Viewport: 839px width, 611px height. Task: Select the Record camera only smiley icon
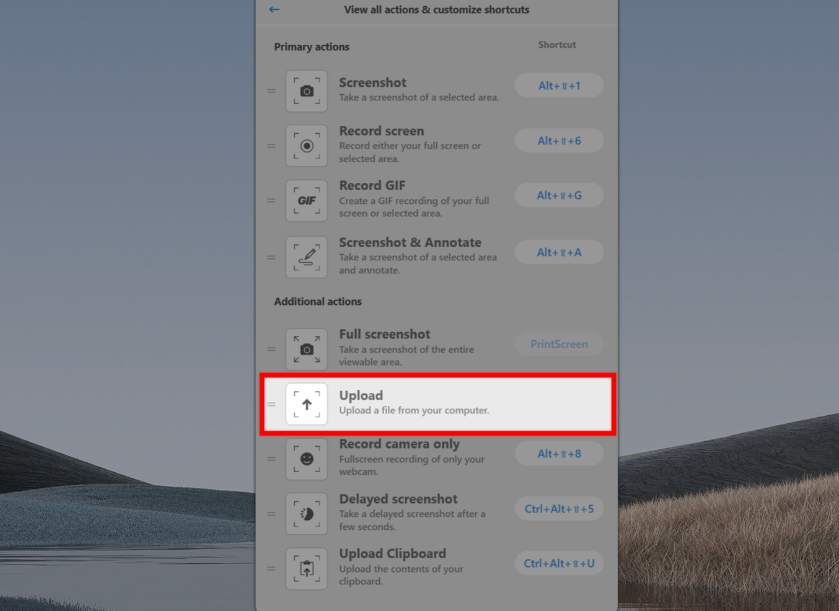tap(307, 459)
